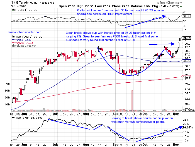
Task: Click the Close 99.32 header value
Action: pos(121,6)
